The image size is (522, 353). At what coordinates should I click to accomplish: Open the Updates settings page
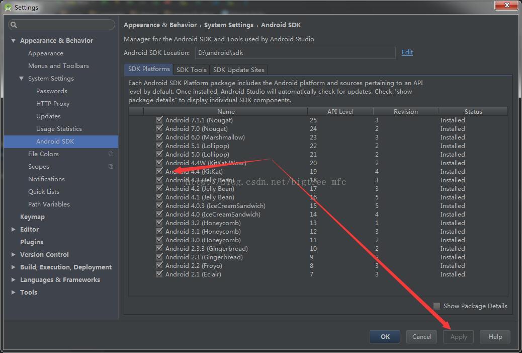(48, 116)
